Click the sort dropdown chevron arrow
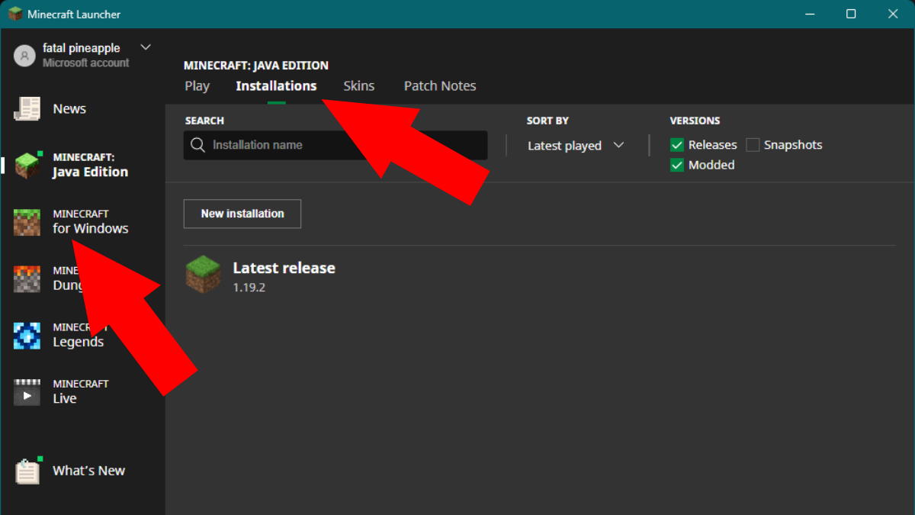 tap(619, 145)
